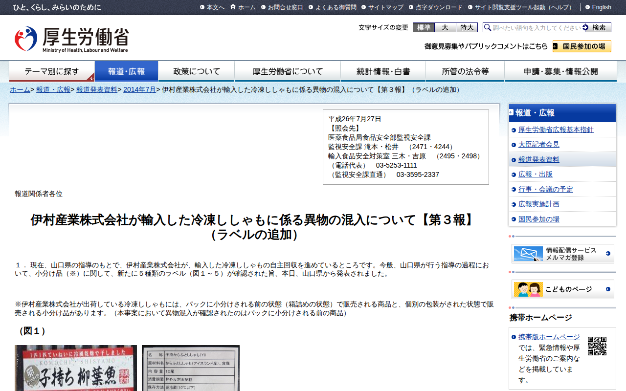Click the ホーム breadcrumb link
This screenshot has width=626, height=391.
pos(20,89)
